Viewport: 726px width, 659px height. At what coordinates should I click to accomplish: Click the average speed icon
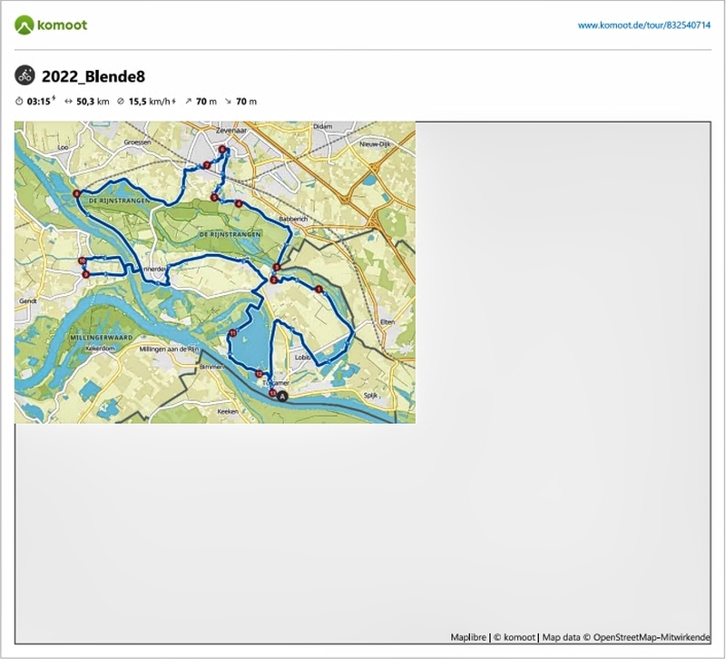(121, 102)
